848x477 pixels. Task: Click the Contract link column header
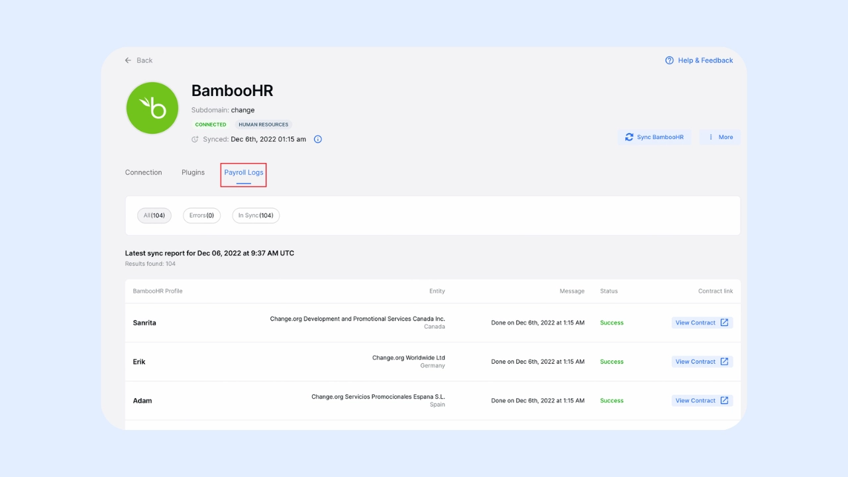point(715,291)
